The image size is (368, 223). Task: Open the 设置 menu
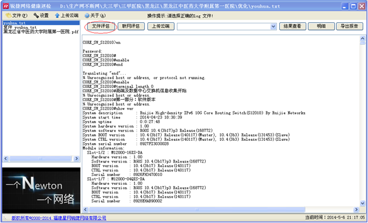pyautogui.click(x=41, y=16)
